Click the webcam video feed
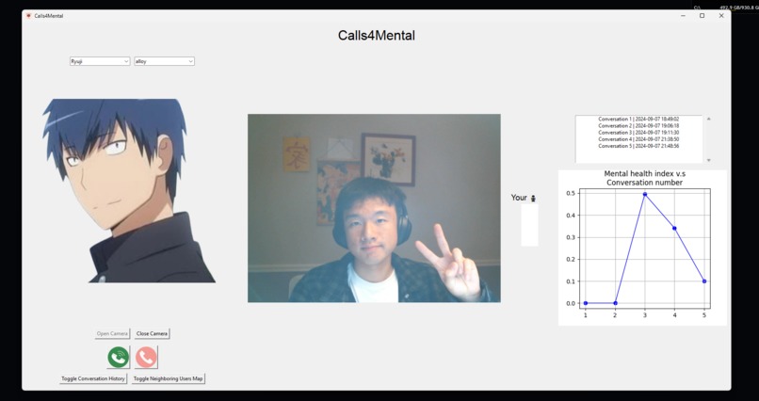 [374, 208]
